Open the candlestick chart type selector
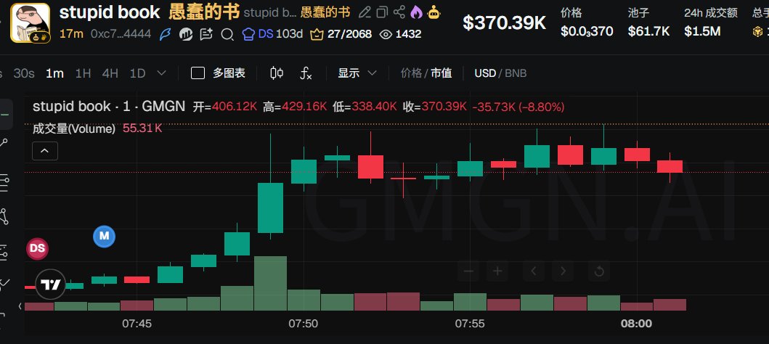 tap(277, 73)
